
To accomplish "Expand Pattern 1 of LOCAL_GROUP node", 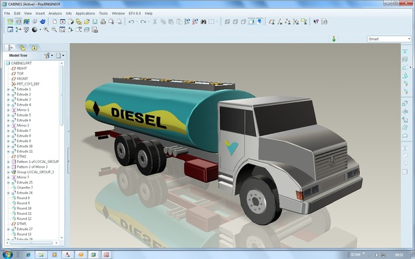I will (8, 162).
